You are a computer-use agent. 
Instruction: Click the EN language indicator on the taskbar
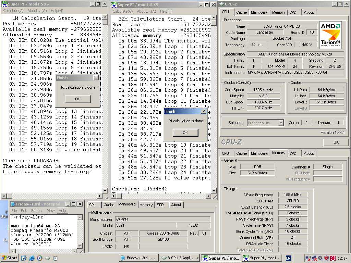tap(288, 258)
